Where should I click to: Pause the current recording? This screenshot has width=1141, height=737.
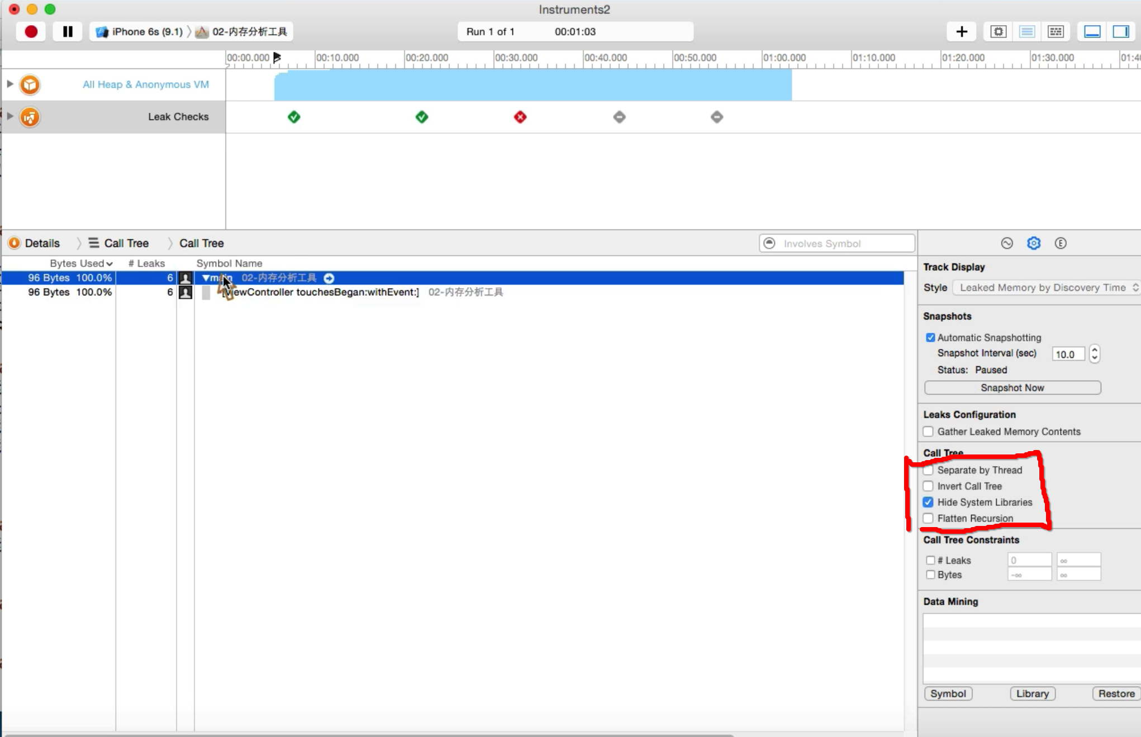pos(68,32)
